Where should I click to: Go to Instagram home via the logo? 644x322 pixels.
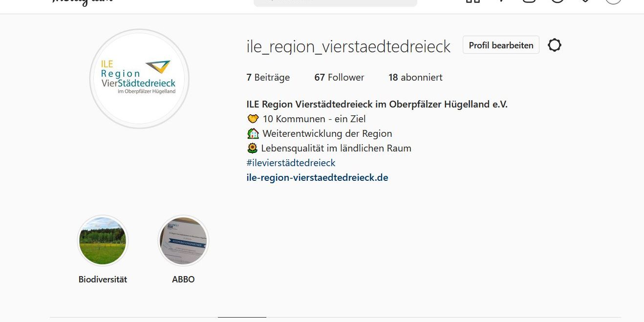(83, 2)
